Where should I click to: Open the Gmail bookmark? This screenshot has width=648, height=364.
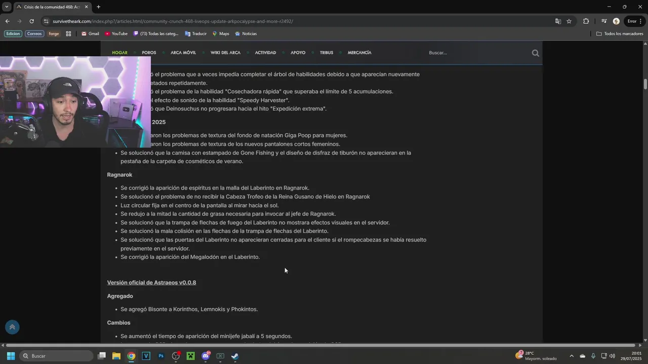[90, 34]
